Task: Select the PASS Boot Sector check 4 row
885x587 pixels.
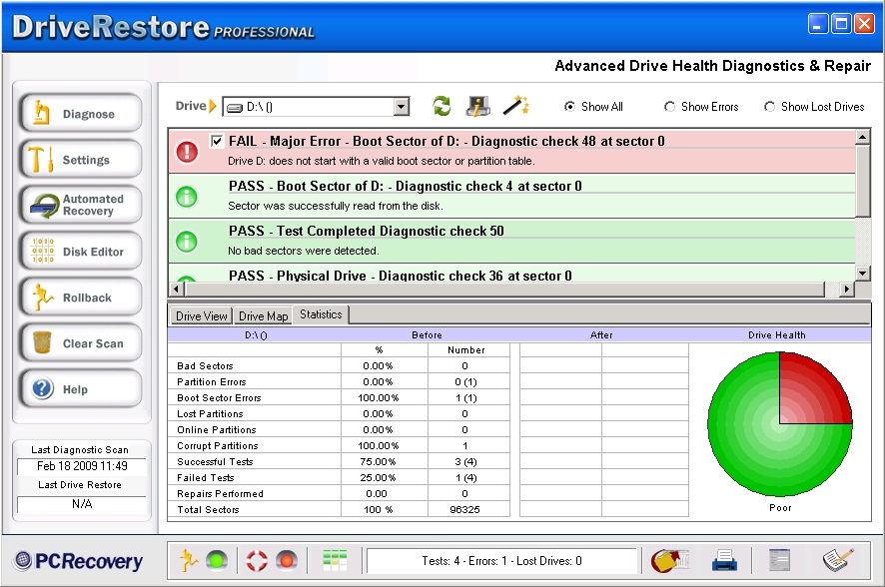Action: coord(511,196)
